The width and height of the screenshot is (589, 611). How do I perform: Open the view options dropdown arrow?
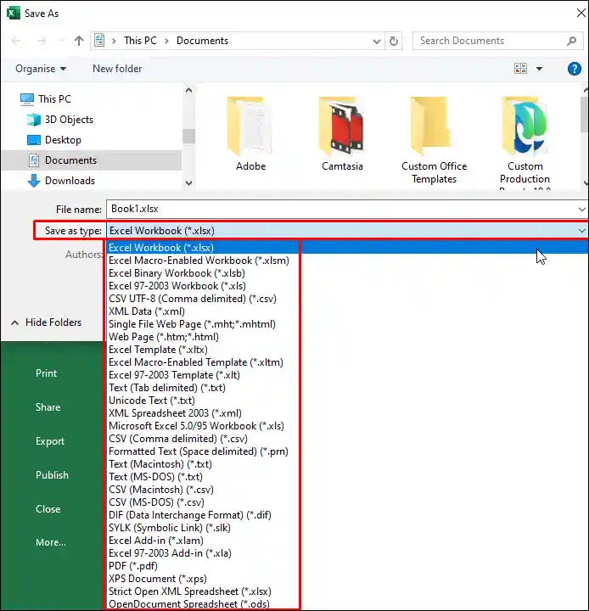540,69
